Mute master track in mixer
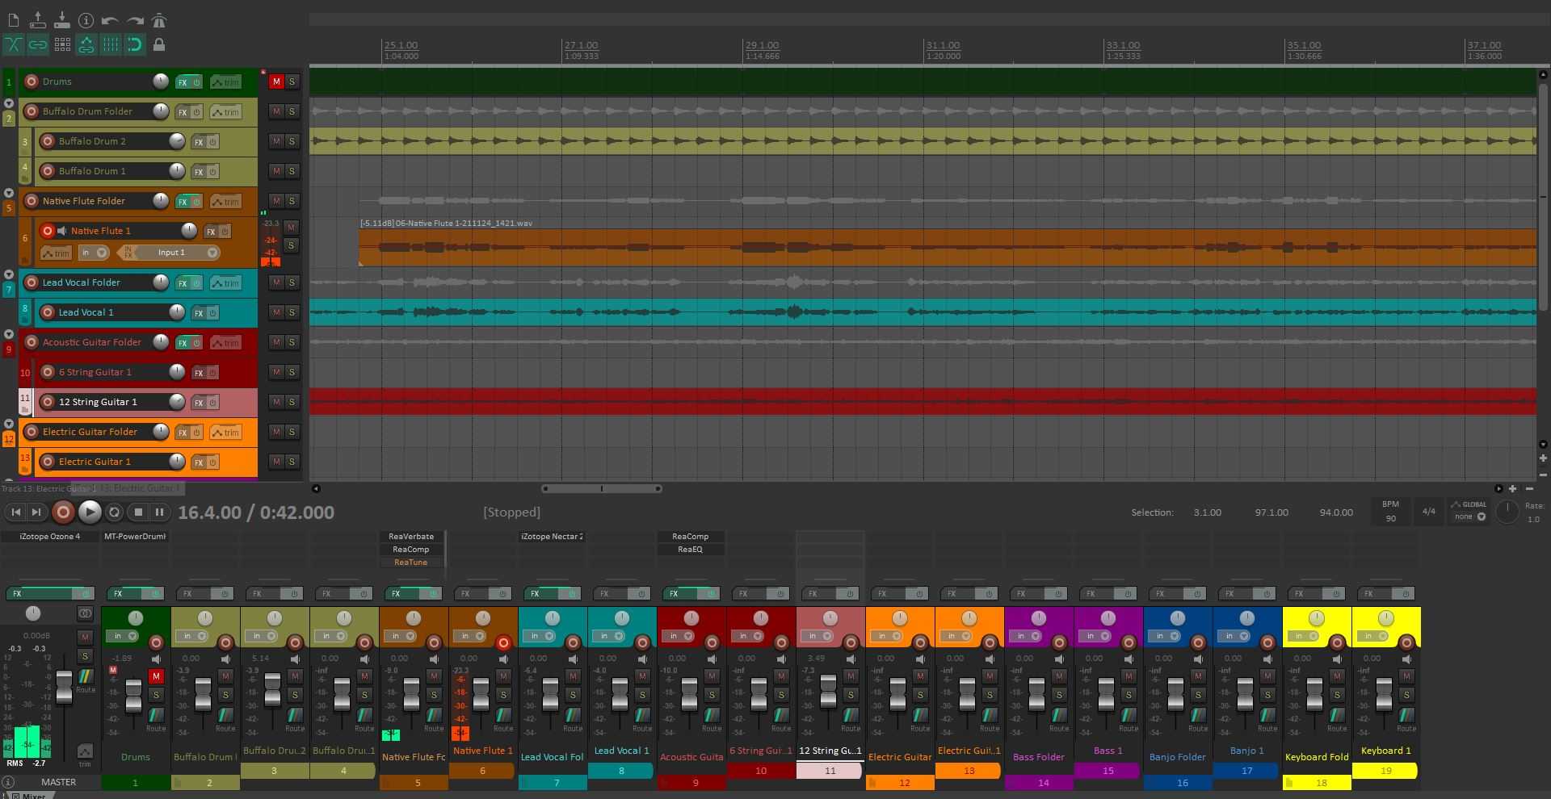Viewport: 1551px width, 799px height. click(x=85, y=637)
